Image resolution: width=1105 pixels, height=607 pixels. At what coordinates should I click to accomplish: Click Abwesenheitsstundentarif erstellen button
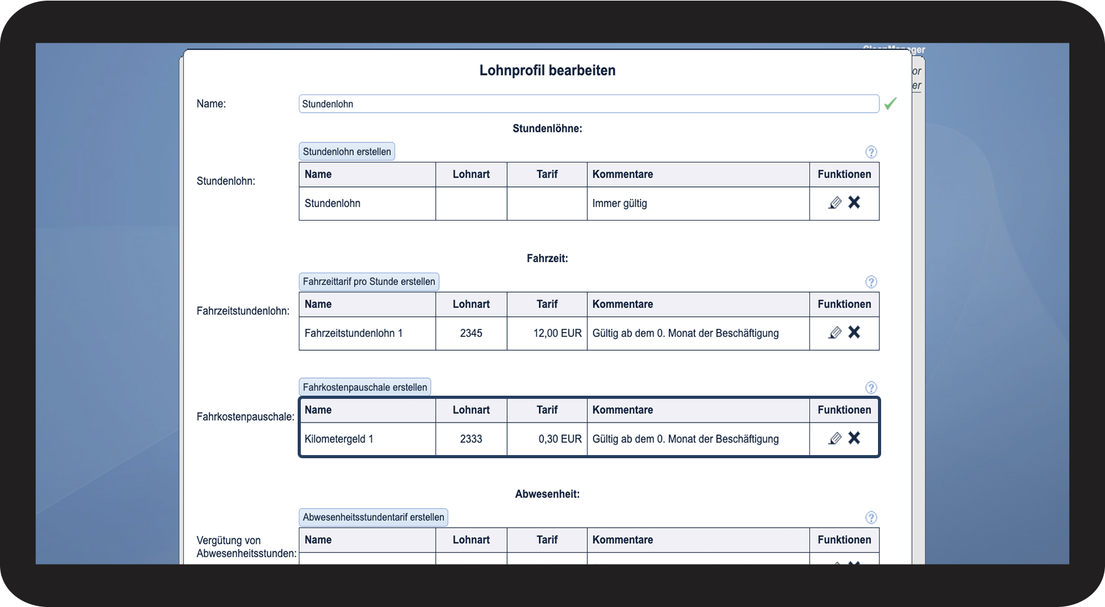coord(373,518)
